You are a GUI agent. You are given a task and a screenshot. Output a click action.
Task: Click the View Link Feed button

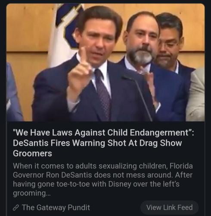pos(170,207)
